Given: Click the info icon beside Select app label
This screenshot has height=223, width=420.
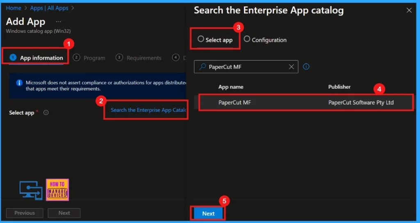Looking at the screenshot, I should 46,113.
